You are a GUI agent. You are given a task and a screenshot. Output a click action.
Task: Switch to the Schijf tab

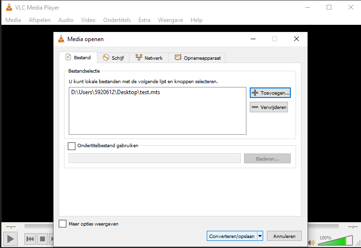[113, 58]
